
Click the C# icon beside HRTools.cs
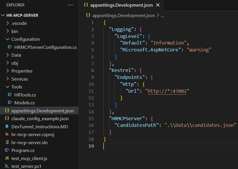click(9, 95)
